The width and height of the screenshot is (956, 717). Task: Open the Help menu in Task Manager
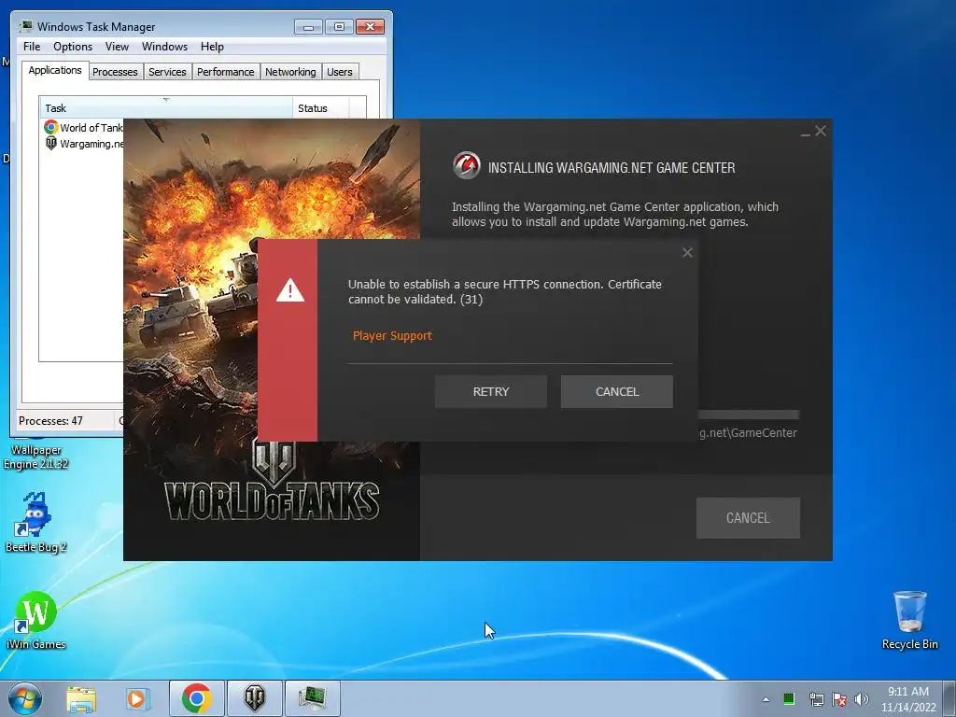click(212, 47)
